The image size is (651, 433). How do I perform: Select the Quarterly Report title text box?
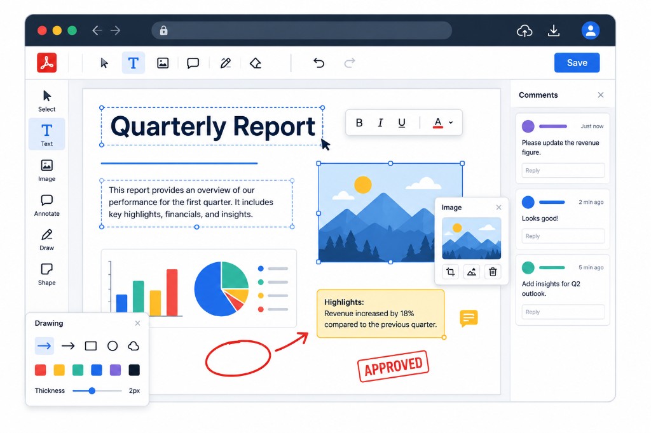coord(212,126)
